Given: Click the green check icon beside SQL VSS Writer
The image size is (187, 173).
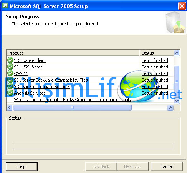Looking at the screenshot, I should (x=10, y=67).
